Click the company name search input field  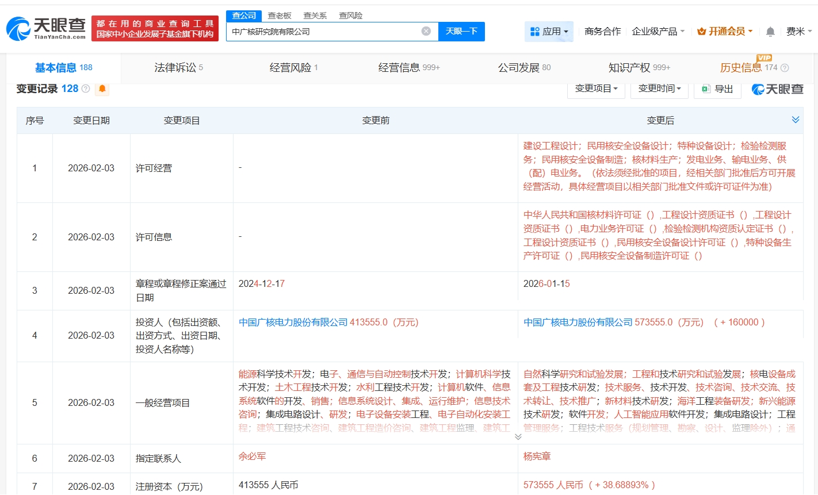click(x=328, y=32)
